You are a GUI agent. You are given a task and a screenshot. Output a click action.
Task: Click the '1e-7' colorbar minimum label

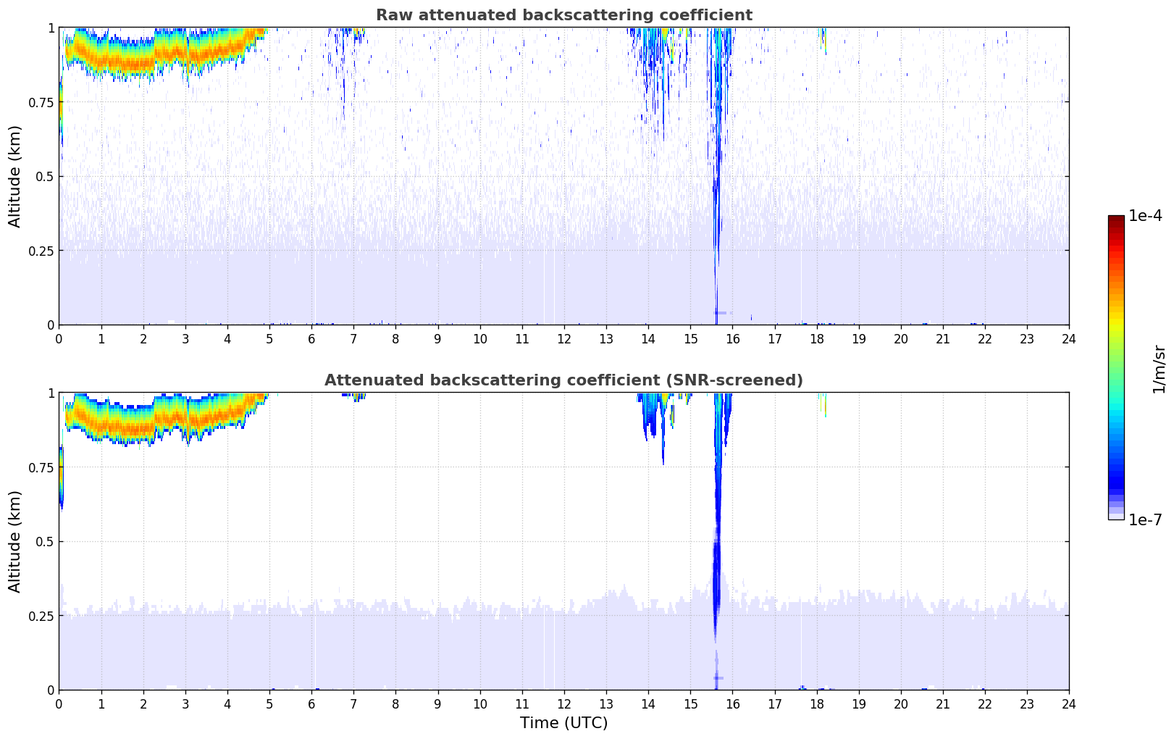[x=1145, y=519]
